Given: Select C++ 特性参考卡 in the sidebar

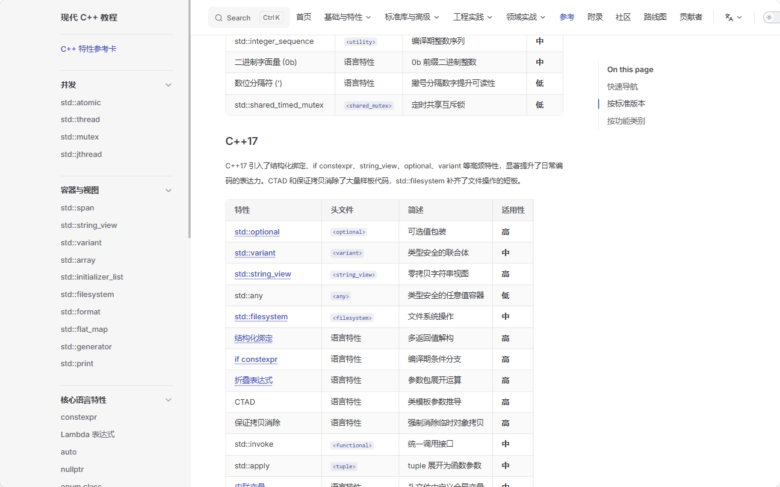Looking at the screenshot, I should click(88, 49).
